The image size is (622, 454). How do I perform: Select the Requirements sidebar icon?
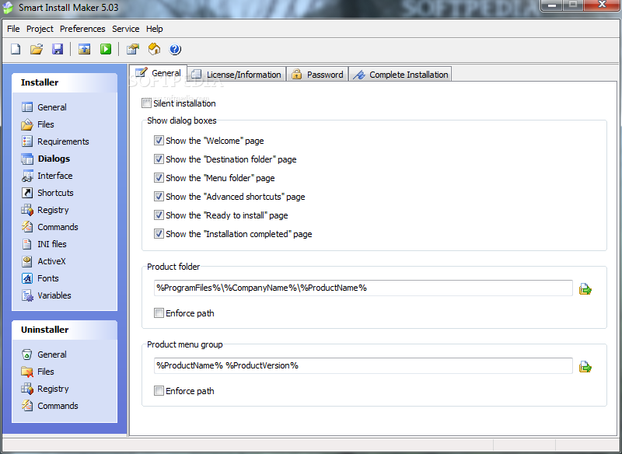coord(27,141)
